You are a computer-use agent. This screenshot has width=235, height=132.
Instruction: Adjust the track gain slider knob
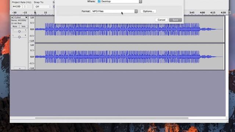point(19,32)
